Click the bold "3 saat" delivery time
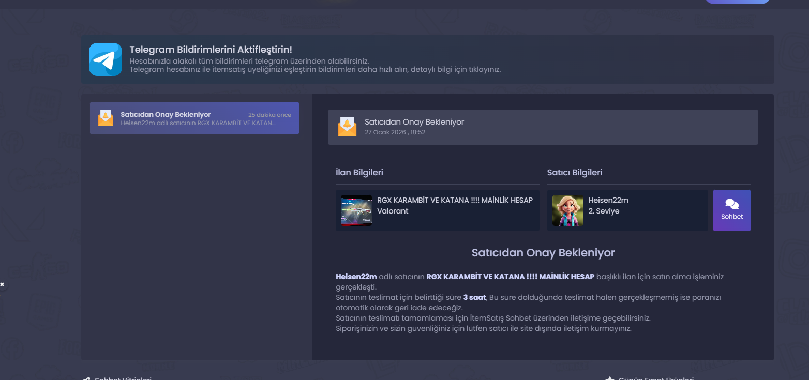809x380 pixels. [475, 297]
